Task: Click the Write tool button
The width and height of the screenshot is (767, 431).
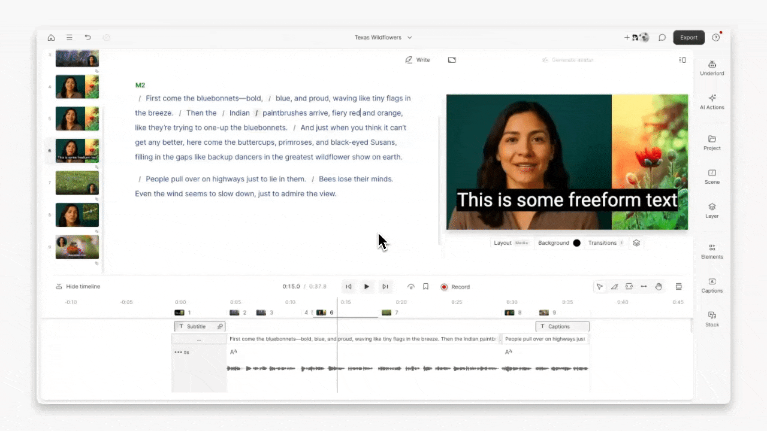Action: click(418, 60)
